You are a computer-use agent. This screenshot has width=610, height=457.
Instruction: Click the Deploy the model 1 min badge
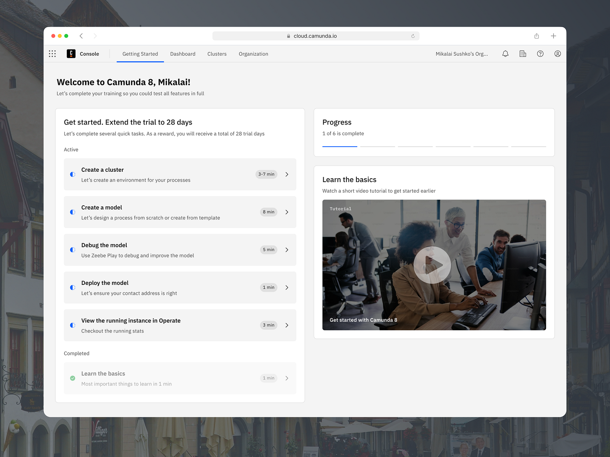coord(269,288)
